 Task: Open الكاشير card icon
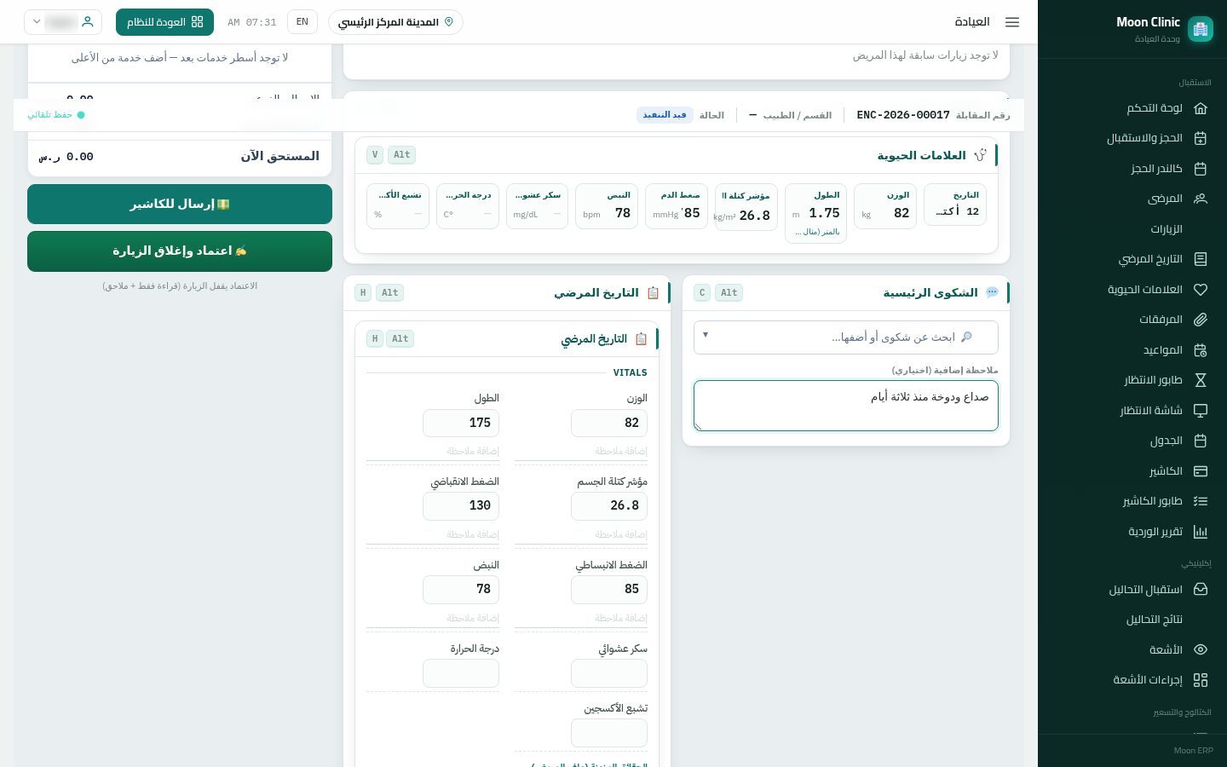point(1201,471)
